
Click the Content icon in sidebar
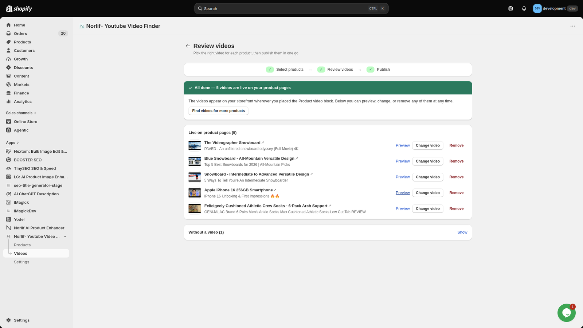click(9, 76)
